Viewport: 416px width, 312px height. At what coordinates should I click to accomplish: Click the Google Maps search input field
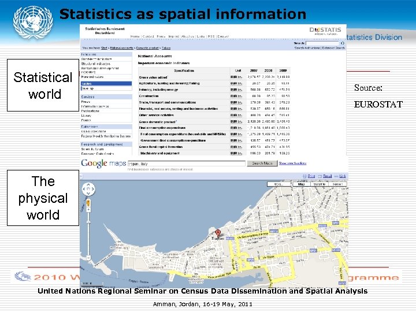pos(187,164)
